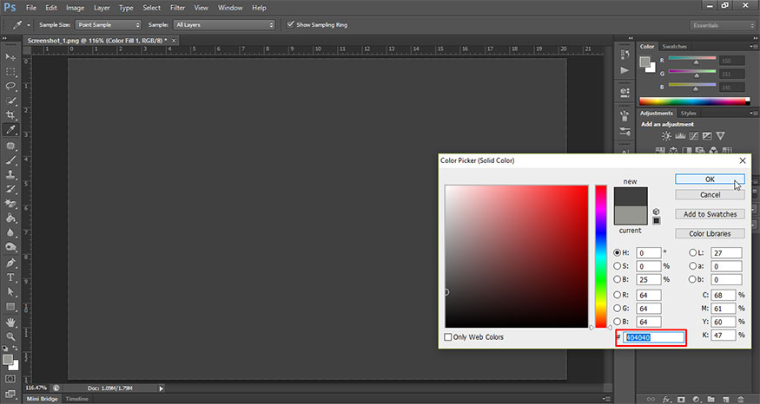Image resolution: width=760 pixels, height=404 pixels.
Task: Select the H (hue) radio button
Action: pos(617,252)
